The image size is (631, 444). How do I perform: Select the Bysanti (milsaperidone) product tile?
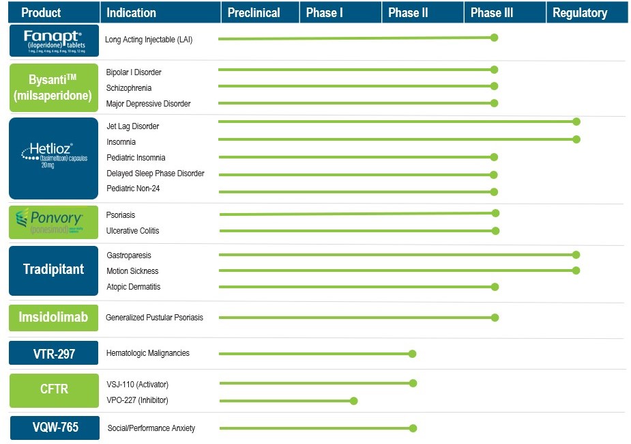point(54,87)
